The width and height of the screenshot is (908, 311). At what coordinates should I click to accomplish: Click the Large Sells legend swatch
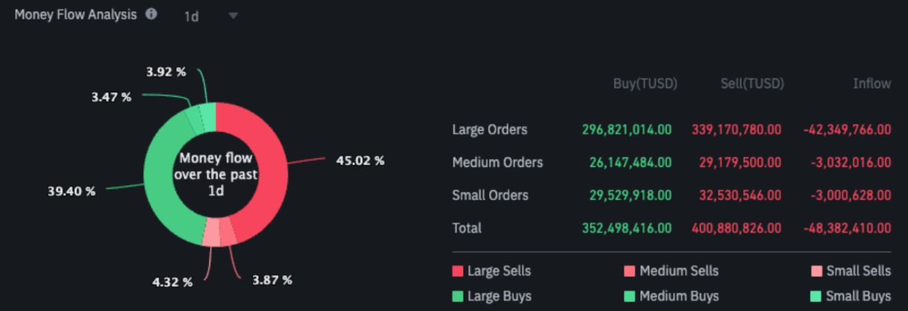pos(458,271)
